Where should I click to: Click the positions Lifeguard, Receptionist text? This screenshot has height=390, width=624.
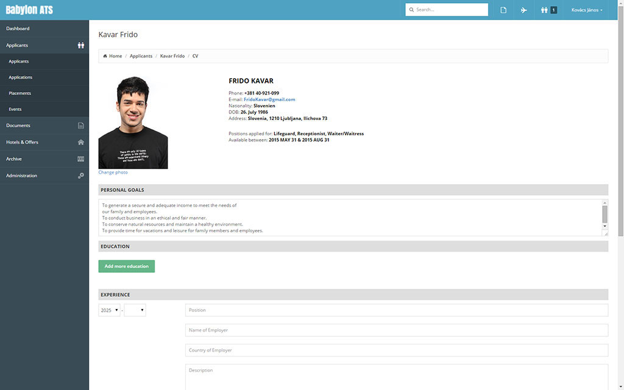point(319,133)
